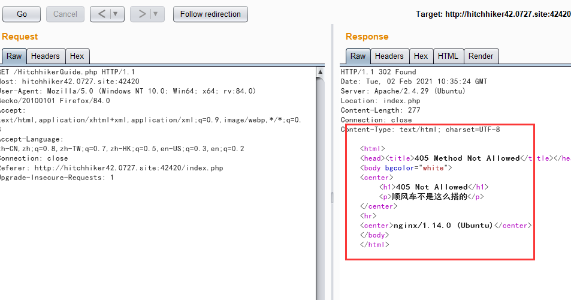Switch to the Response Render tab
The image size is (571, 300).
point(481,56)
